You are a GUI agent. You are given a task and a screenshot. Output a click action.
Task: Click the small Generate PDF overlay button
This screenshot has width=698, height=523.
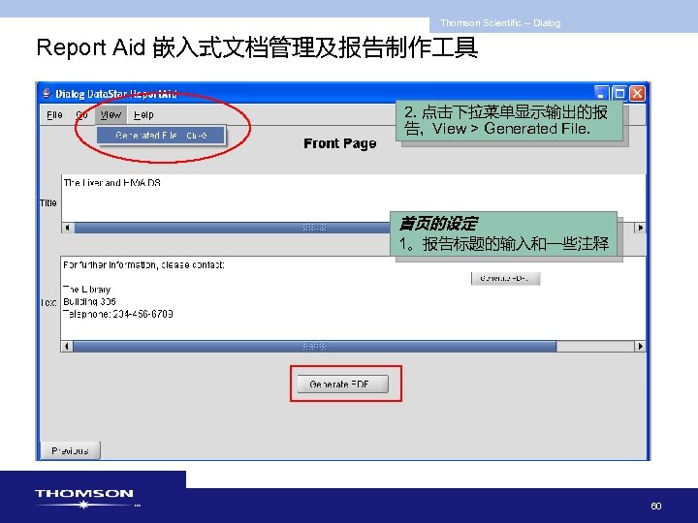505,278
